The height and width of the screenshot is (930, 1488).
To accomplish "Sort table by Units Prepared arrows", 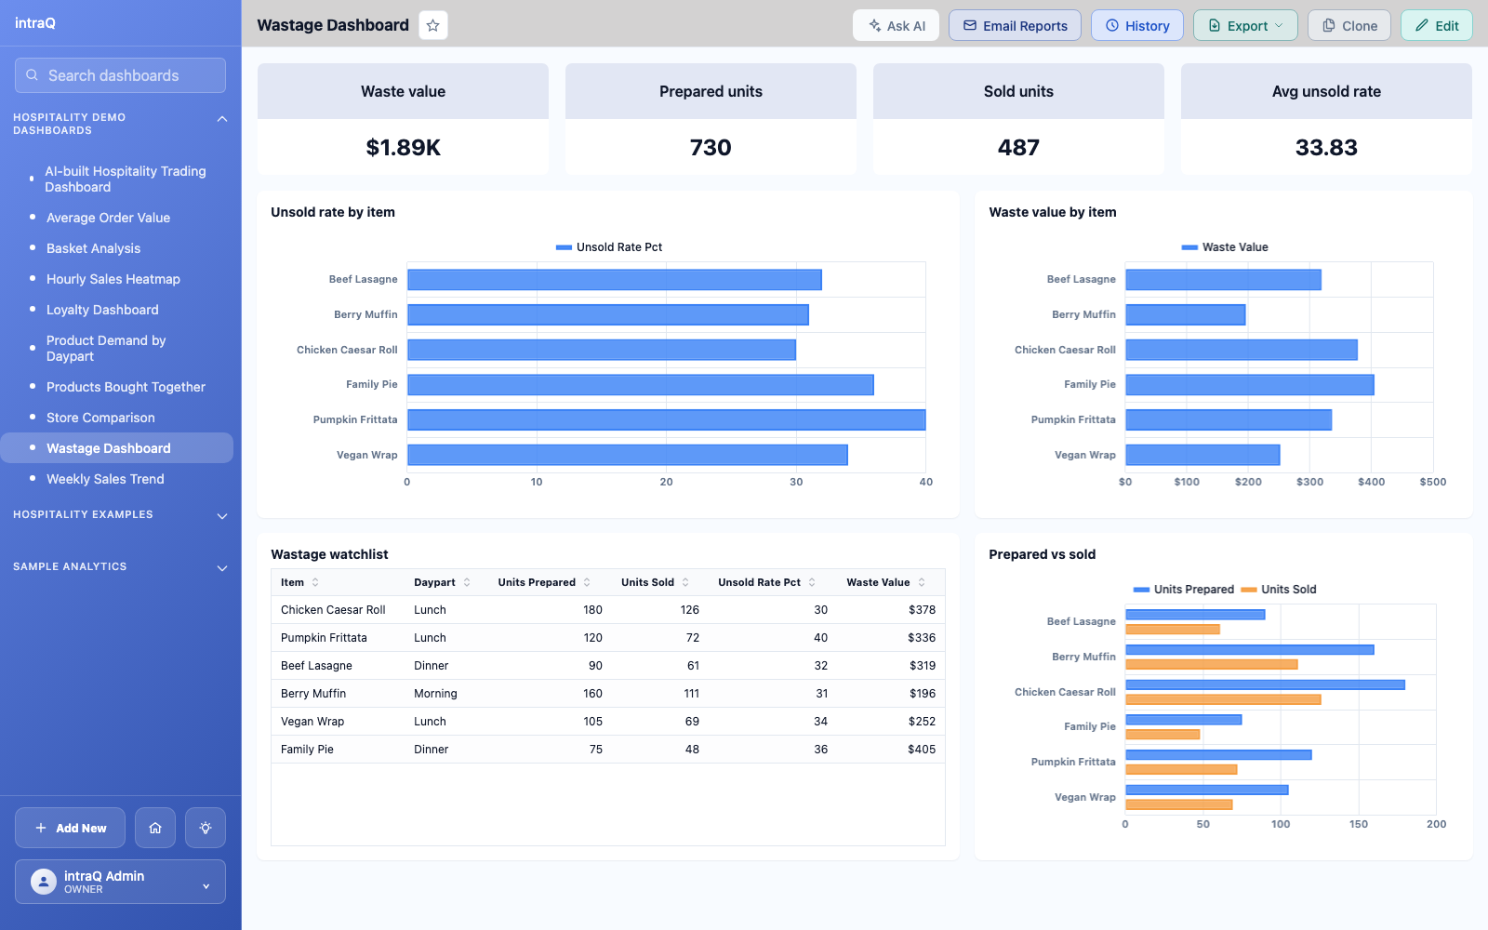I will point(587,582).
